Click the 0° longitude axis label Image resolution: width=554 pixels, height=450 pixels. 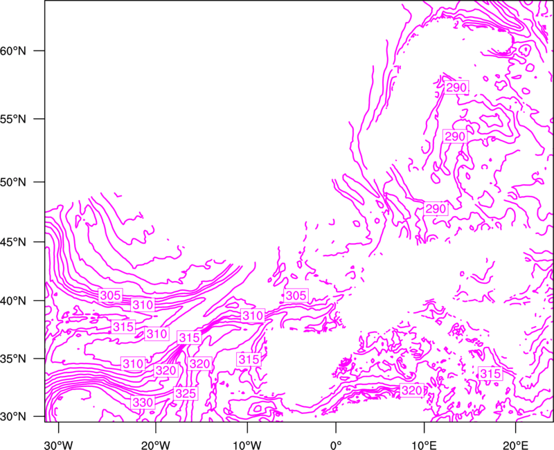(336, 444)
